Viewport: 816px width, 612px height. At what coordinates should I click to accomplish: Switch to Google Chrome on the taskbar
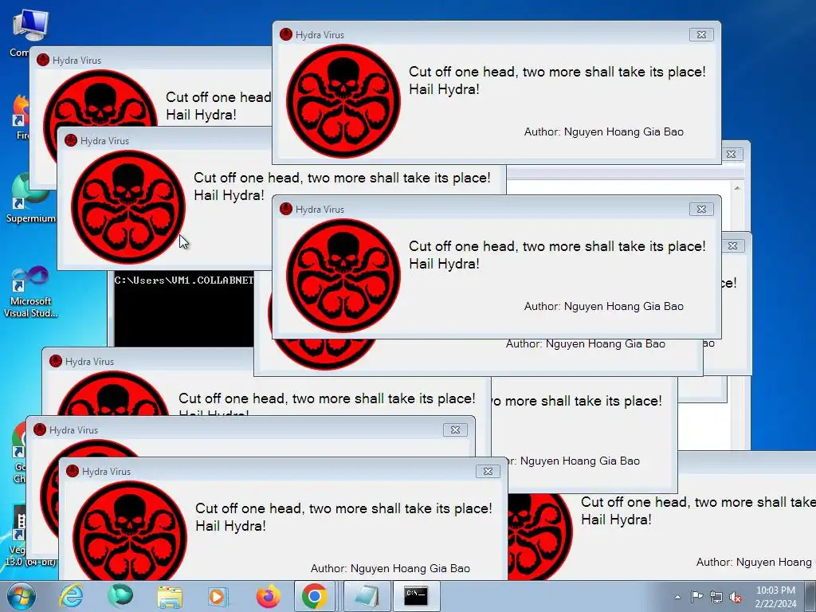[314, 596]
